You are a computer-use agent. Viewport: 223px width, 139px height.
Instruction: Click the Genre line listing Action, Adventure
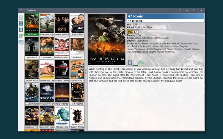tap(148, 38)
